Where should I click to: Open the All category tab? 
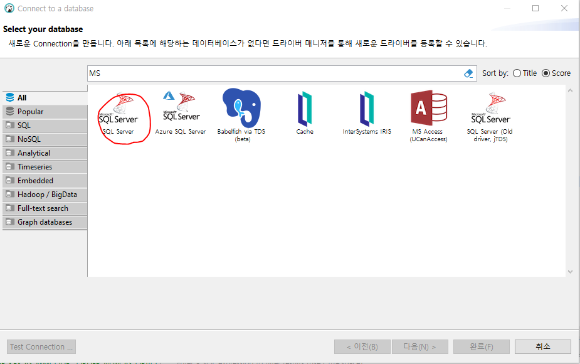pyautogui.click(x=45, y=98)
